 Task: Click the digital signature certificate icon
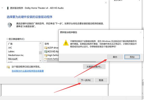8,67
